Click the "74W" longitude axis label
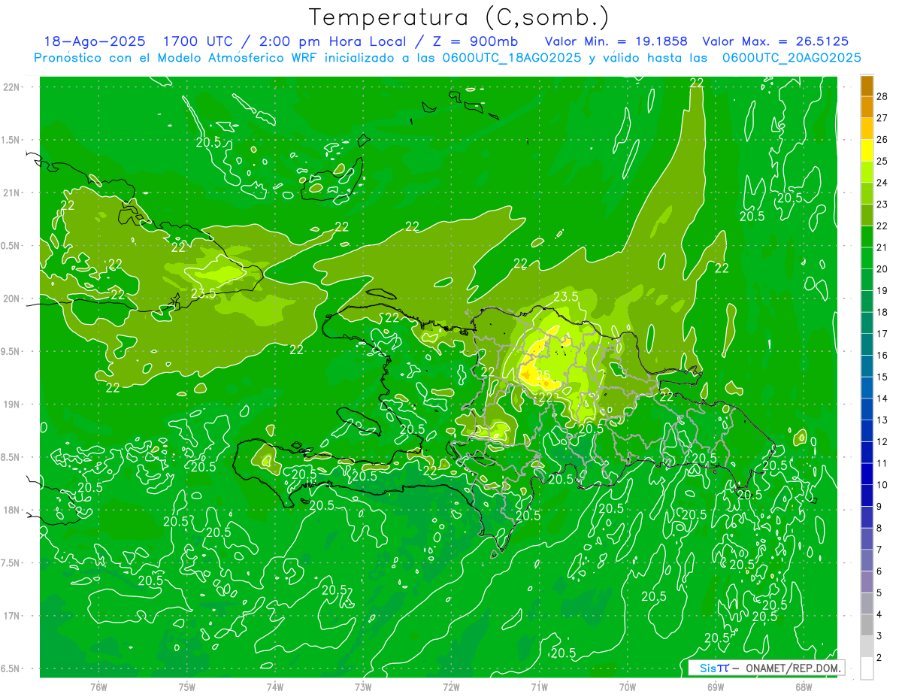This screenshot has height=697, width=902. pyautogui.click(x=275, y=687)
